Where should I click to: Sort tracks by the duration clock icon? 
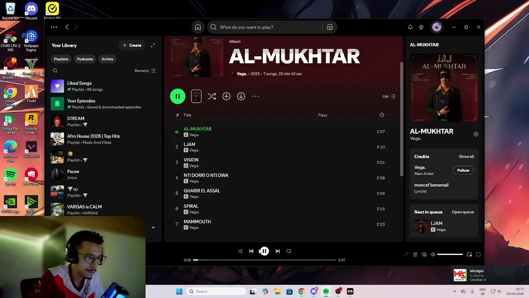point(382,115)
